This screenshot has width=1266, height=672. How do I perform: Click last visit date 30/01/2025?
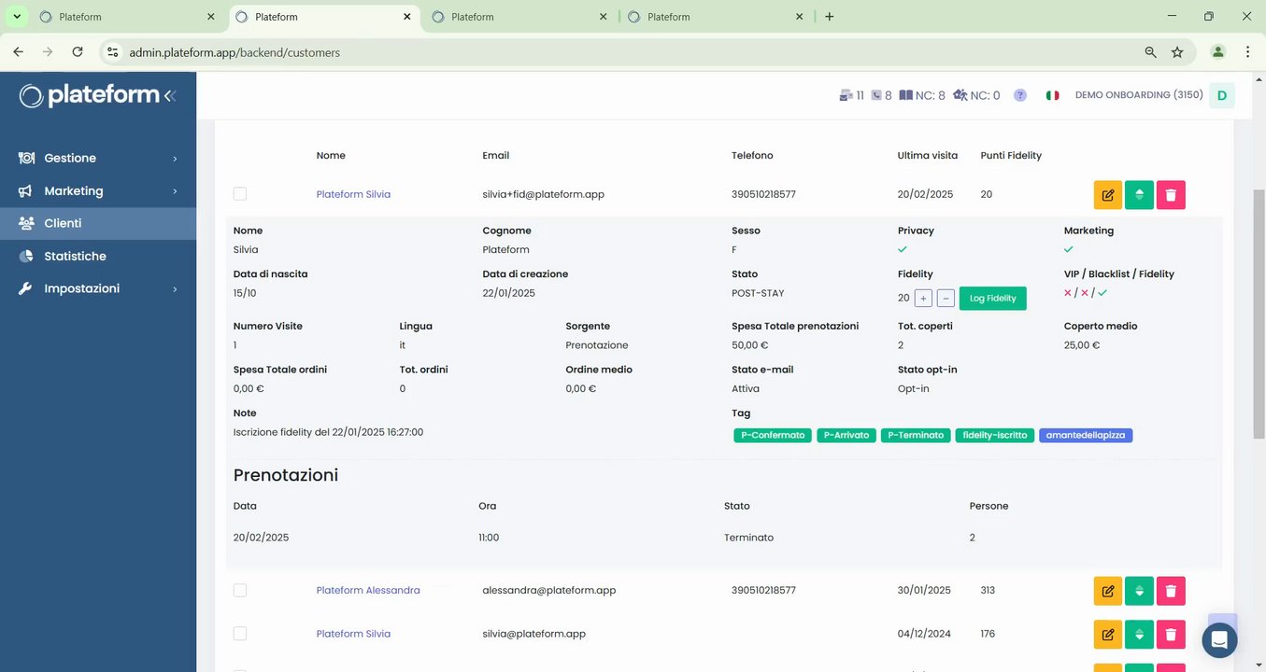click(x=924, y=590)
